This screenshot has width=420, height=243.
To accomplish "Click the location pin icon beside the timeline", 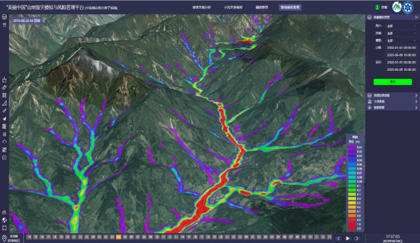I will click(4, 238).
